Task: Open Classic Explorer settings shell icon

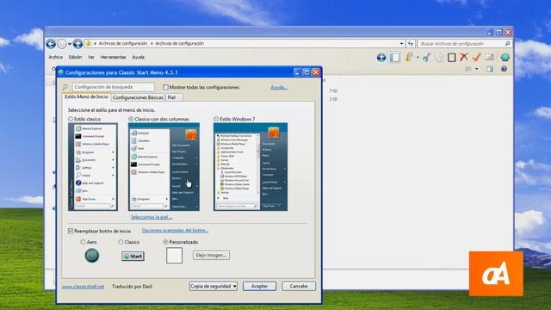Action: click(505, 58)
